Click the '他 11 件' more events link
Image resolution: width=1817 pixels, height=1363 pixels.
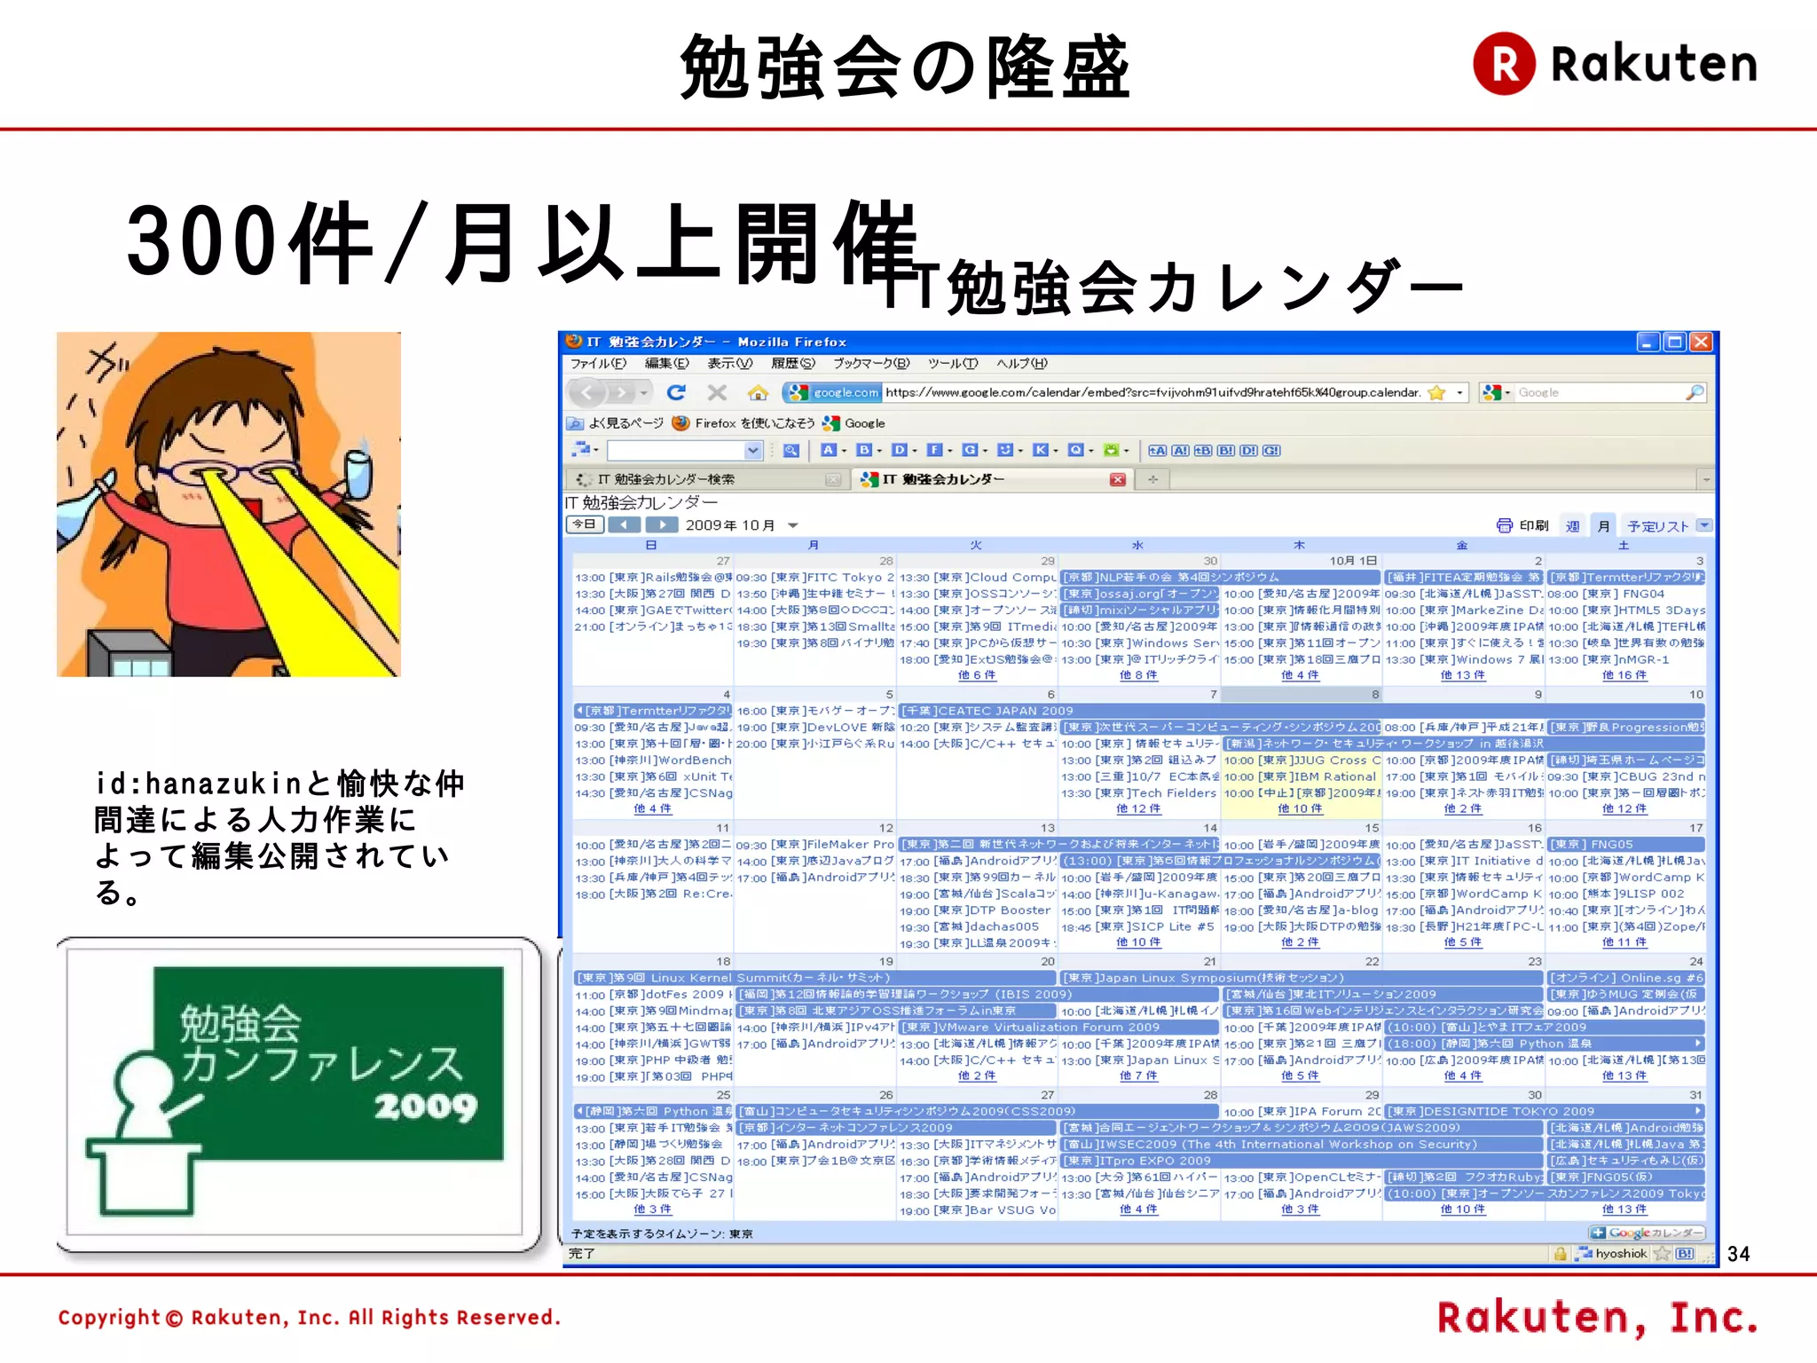coord(1624,942)
